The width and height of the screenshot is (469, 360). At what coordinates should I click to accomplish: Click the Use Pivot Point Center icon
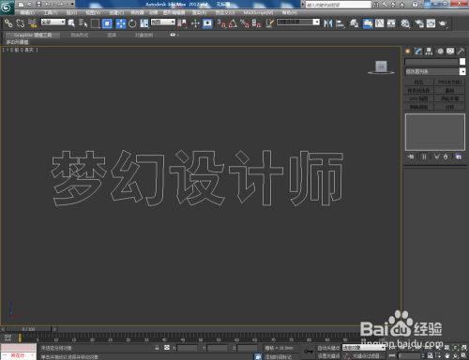click(182, 23)
